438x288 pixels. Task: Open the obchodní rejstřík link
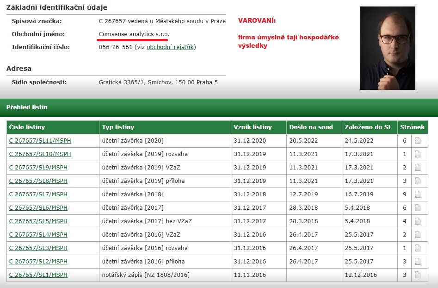click(x=170, y=47)
